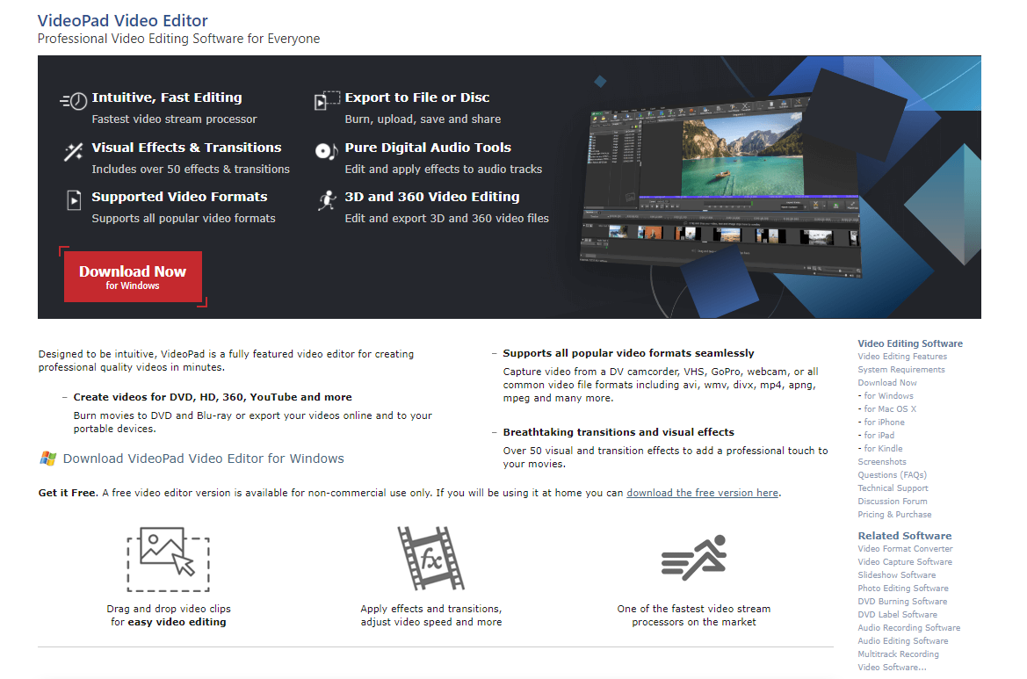Click 'Create videos for DVD, HD, 360' heading

pyautogui.click(x=213, y=397)
